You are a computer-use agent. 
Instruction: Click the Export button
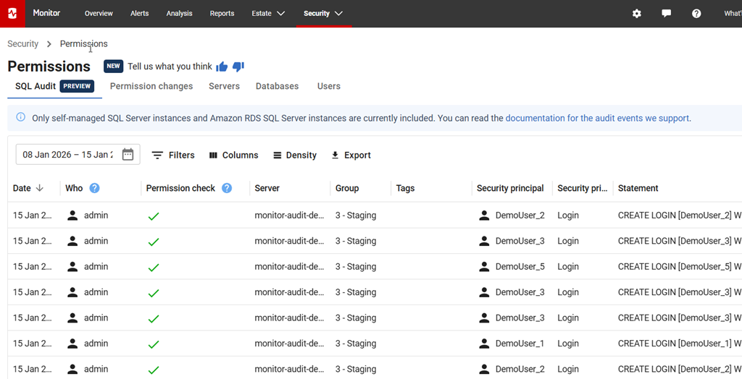click(351, 155)
